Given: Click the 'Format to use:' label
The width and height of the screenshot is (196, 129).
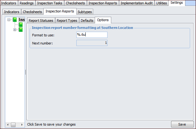Looking at the screenshot, I should point(43,35).
